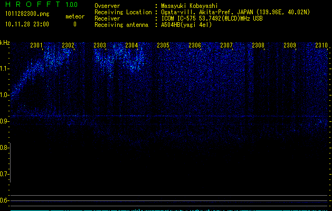This screenshot has width=332, height=211.
Task: Click the 2302 time marker
Action: coord(68,45)
